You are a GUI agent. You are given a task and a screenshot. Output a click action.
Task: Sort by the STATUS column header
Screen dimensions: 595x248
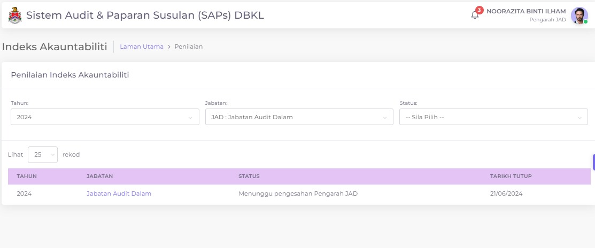tap(249, 176)
